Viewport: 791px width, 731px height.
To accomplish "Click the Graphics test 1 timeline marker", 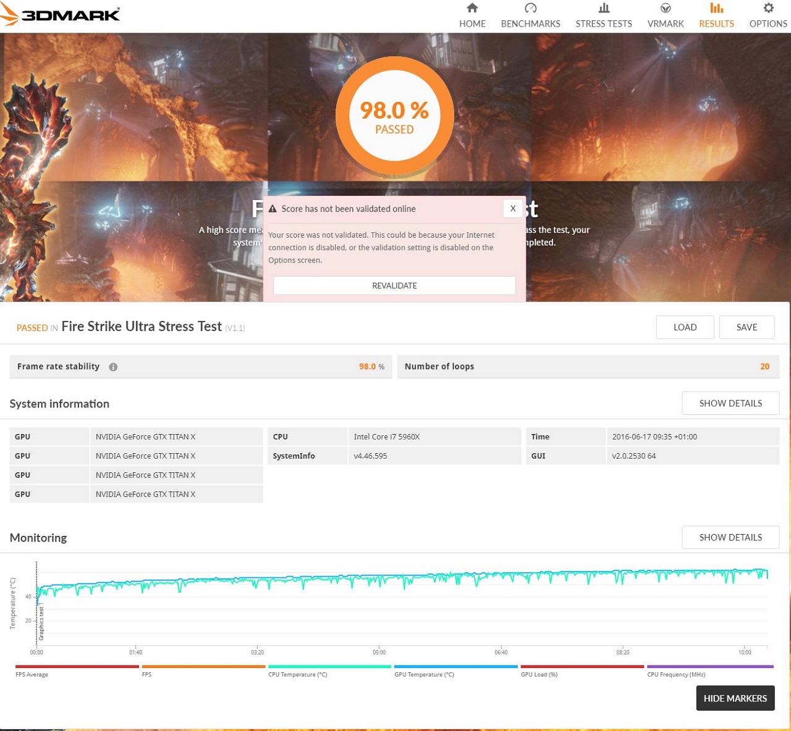I will (x=41, y=623).
